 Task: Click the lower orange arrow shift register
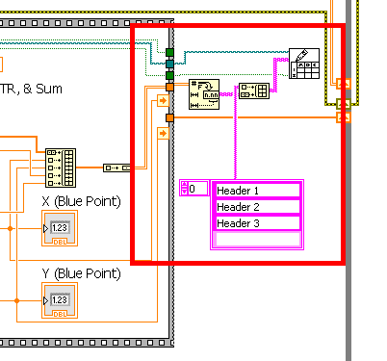(x=163, y=133)
